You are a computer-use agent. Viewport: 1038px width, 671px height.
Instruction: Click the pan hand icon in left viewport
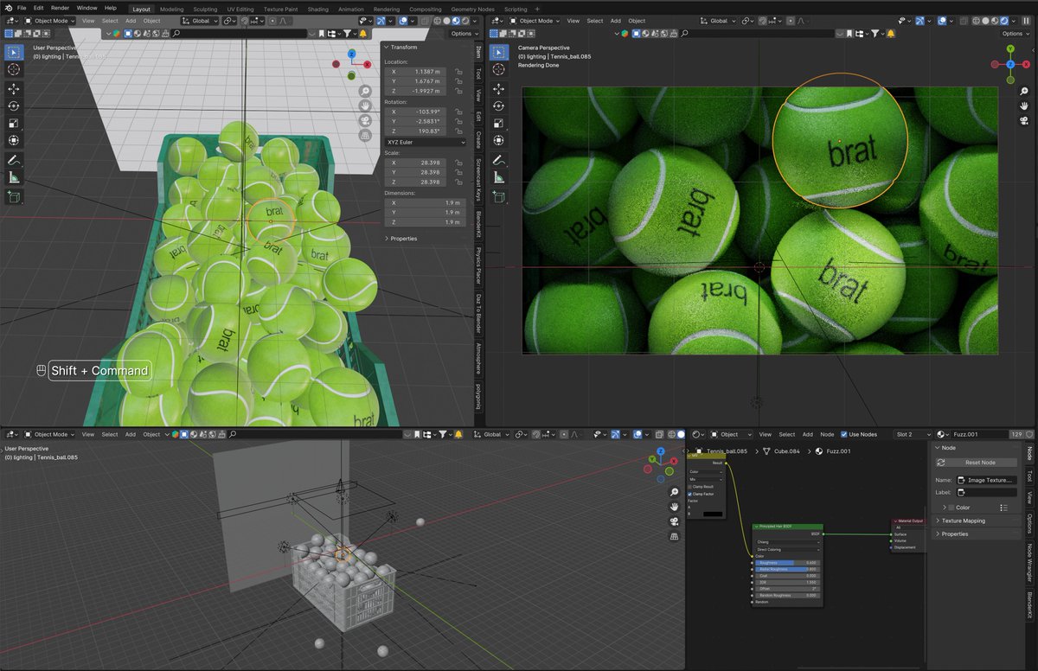tap(366, 105)
